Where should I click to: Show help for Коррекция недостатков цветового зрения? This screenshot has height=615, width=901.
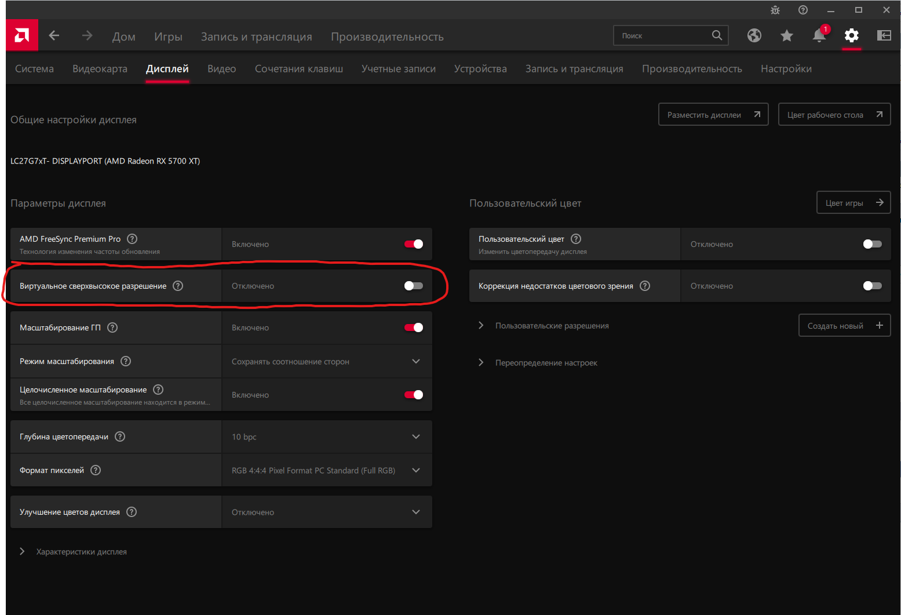pyautogui.click(x=645, y=286)
